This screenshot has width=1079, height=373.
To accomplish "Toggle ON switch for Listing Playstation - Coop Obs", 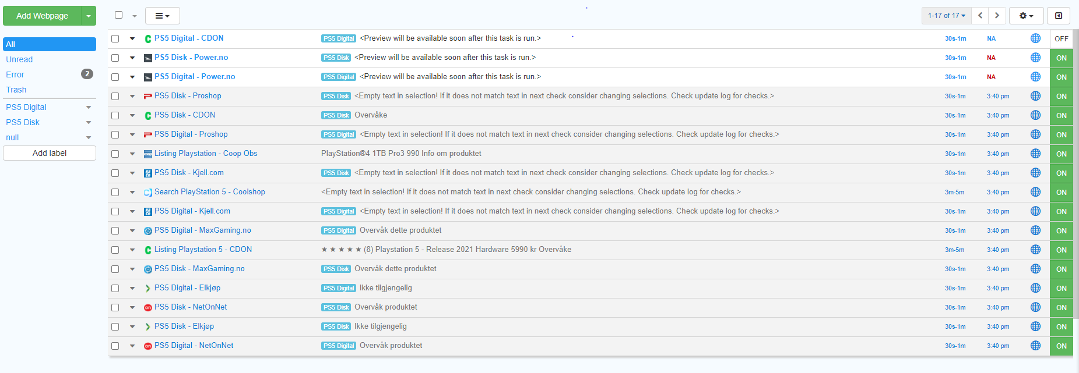I will [x=1062, y=154].
